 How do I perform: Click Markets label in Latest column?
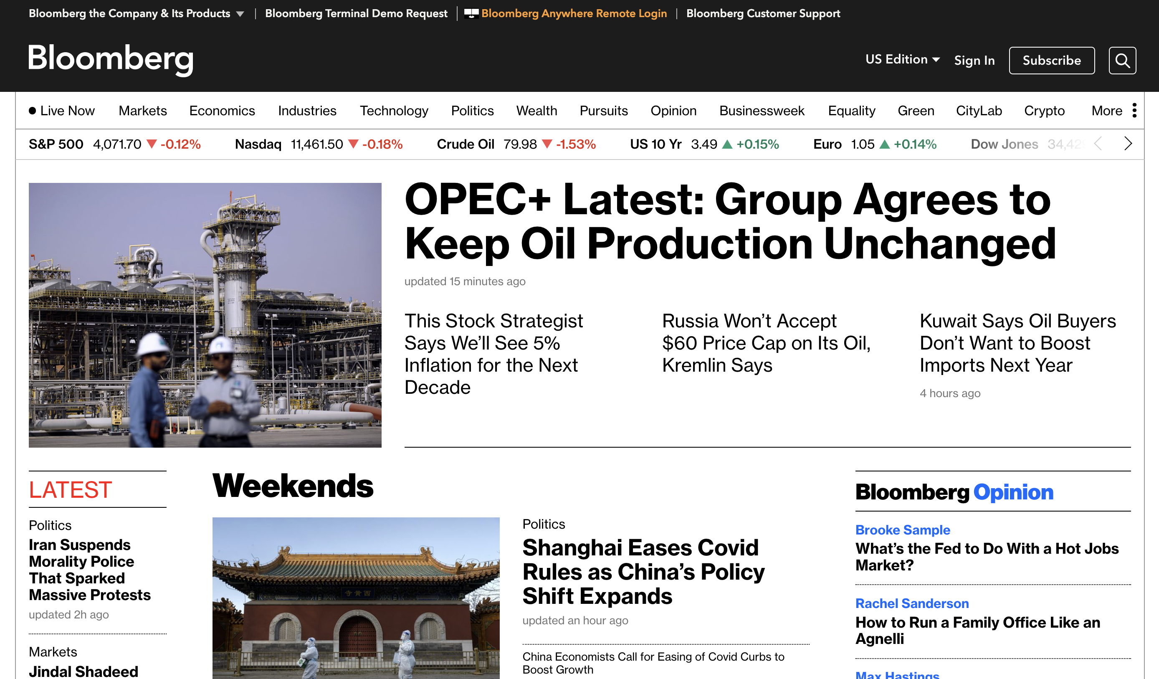coord(53,652)
